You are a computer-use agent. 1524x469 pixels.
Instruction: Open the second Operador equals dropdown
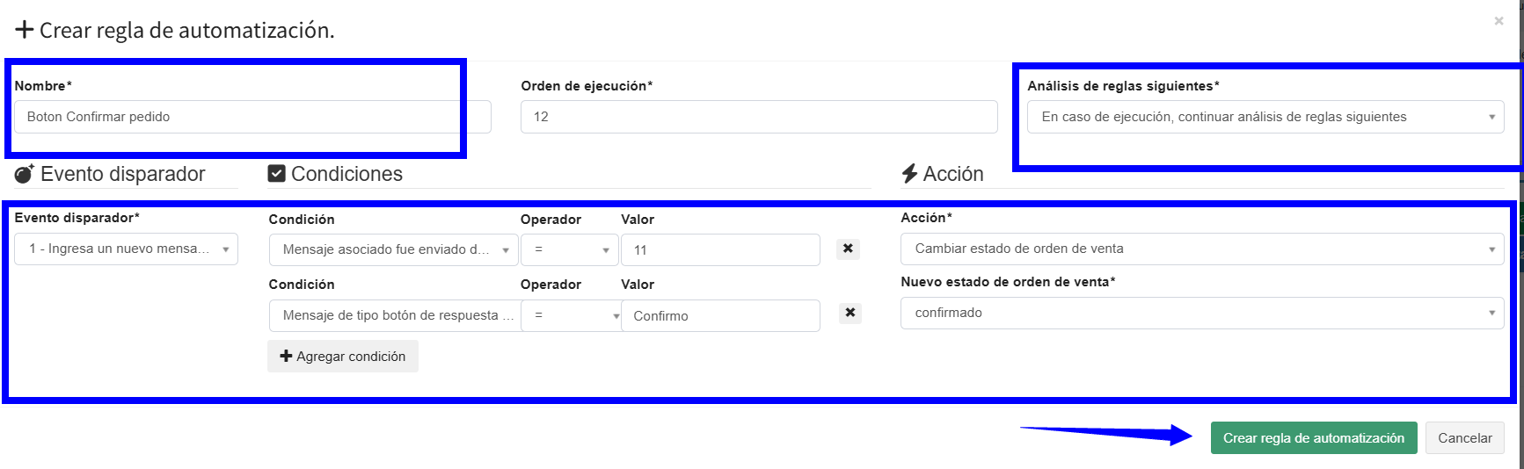pos(570,315)
